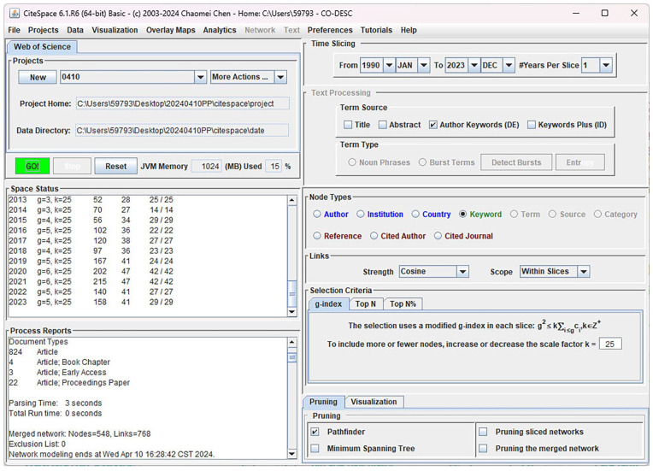The height and width of the screenshot is (471, 653).
Task: Open the More Actions dropdown
Action: (x=280, y=77)
